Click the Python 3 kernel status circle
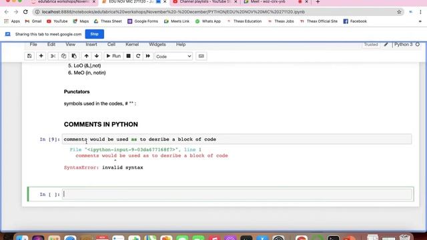427x240 pixels. [x=418, y=45]
